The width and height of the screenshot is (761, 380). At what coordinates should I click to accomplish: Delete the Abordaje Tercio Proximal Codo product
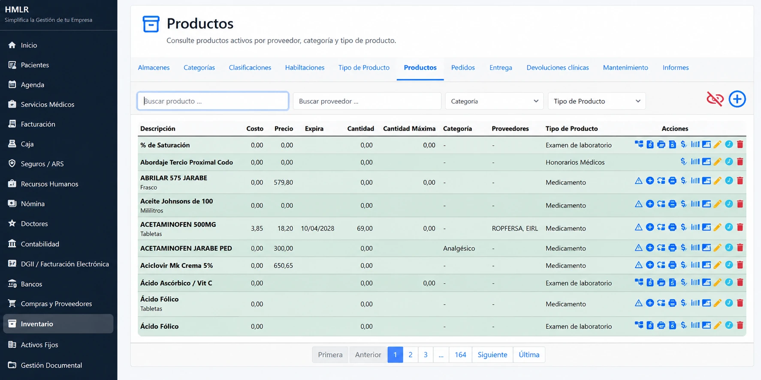tap(740, 162)
